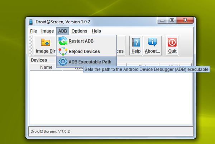Click the Help book toolbar button
215x144 pixels.
pyautogui.click(x=136, y=46)
